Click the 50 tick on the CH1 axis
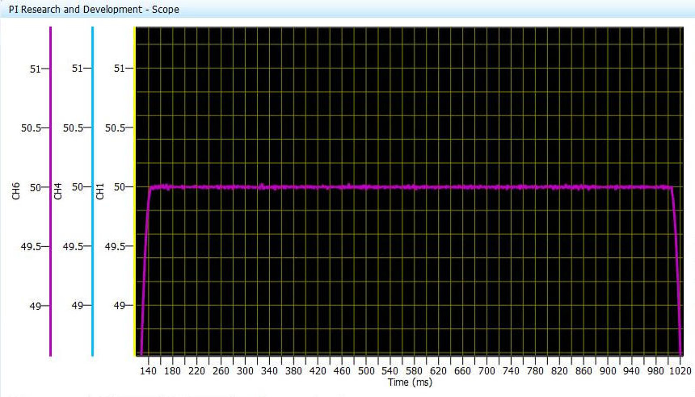This screenshot has width=695, height=397. click(x=119, y=187)
